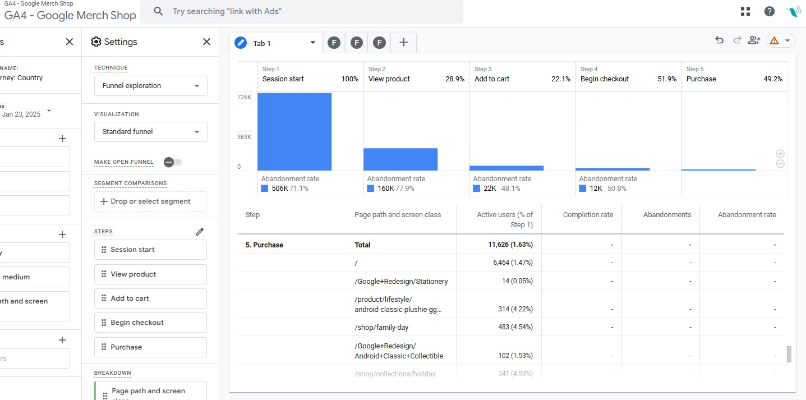Click the Step 2 View product bar
806x400 pixels.
(x=400, y=159)
